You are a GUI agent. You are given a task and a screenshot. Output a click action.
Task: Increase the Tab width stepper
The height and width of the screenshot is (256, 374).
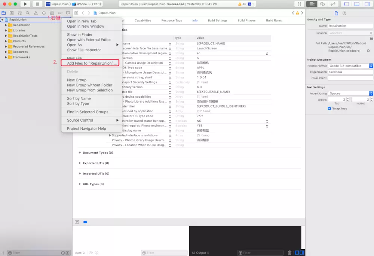pyautogui.click(x=347, y=98)
